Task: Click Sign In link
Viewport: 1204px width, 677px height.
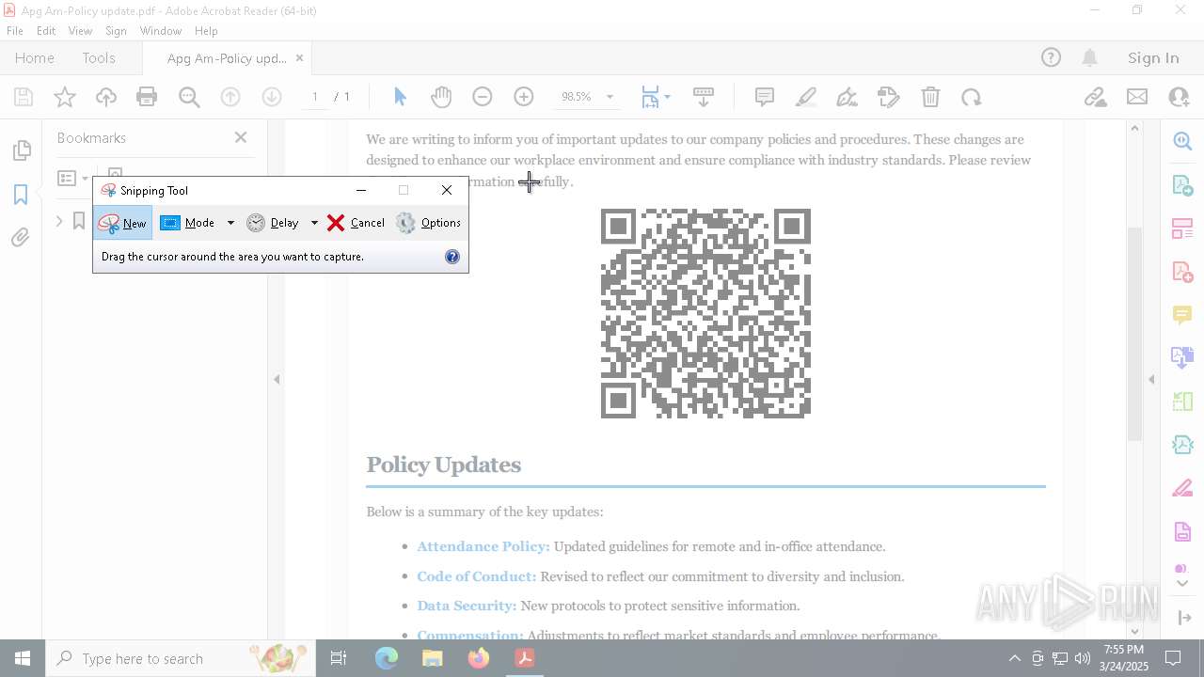Action: click(x=1153, y=57)
